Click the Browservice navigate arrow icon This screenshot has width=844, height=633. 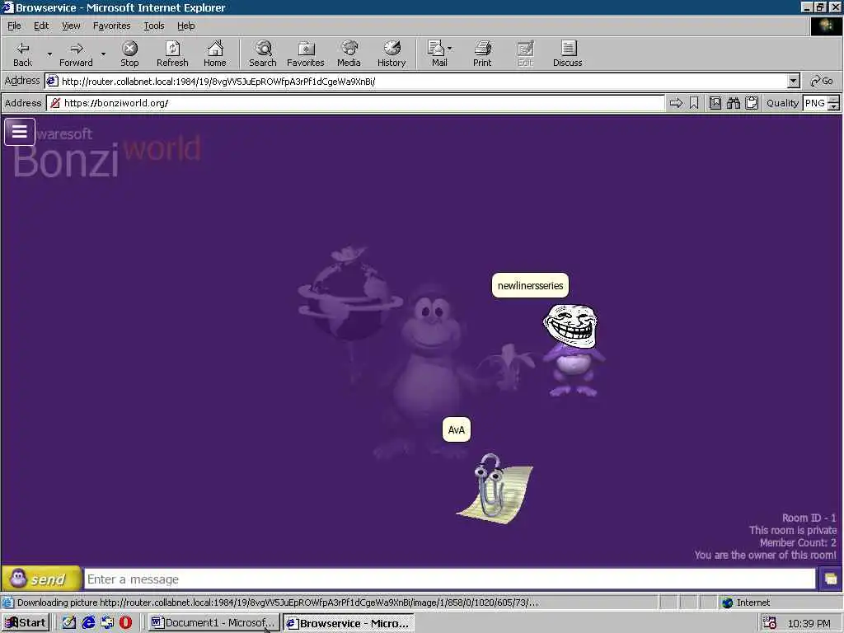[676, 103]
